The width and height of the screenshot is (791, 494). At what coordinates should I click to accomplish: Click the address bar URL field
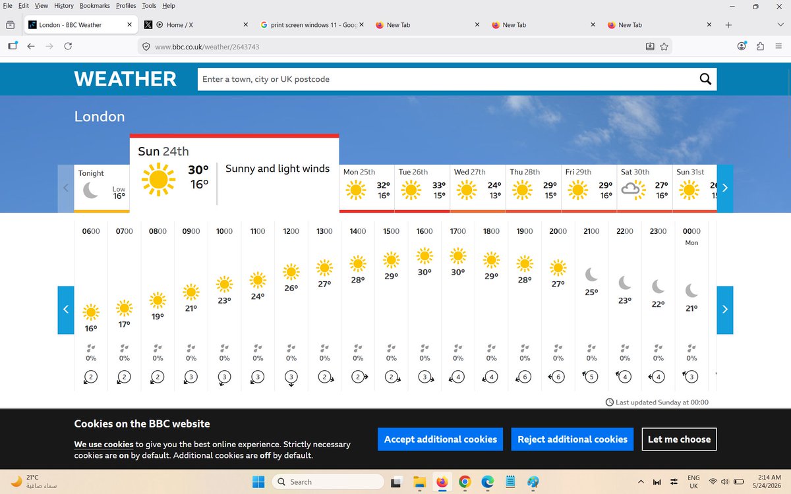pos(395,47)
